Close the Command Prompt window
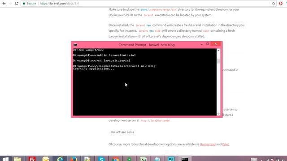This screenshot has width=287, height=161. tap(216, 44)
